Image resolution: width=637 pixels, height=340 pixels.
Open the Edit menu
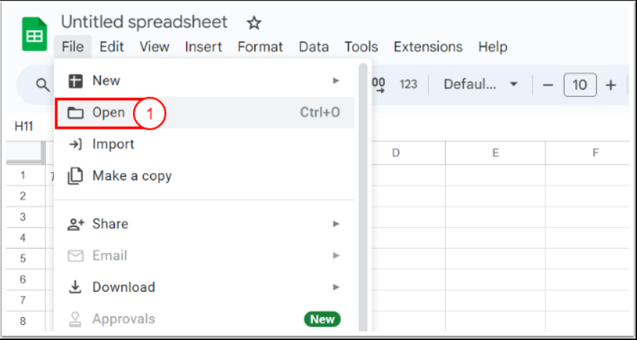pyautogui.click(x=111, y=47)
